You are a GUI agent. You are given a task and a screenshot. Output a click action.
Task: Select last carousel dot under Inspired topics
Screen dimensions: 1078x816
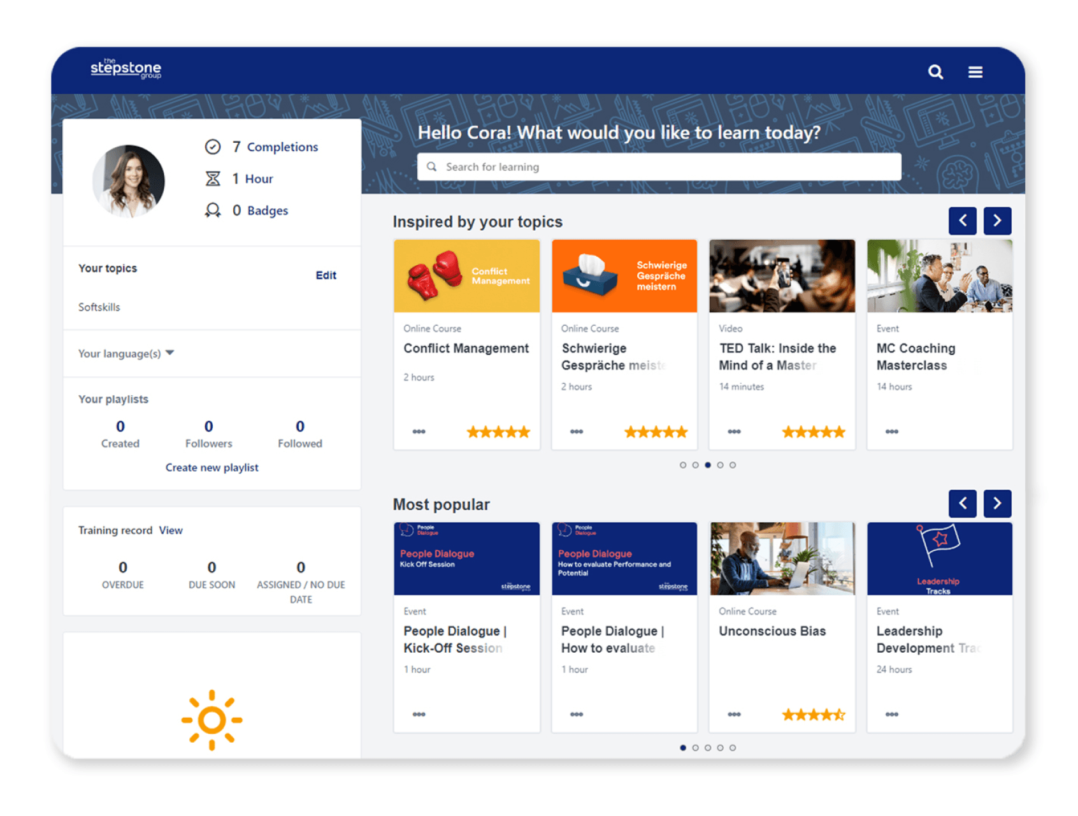coord(733,465)
